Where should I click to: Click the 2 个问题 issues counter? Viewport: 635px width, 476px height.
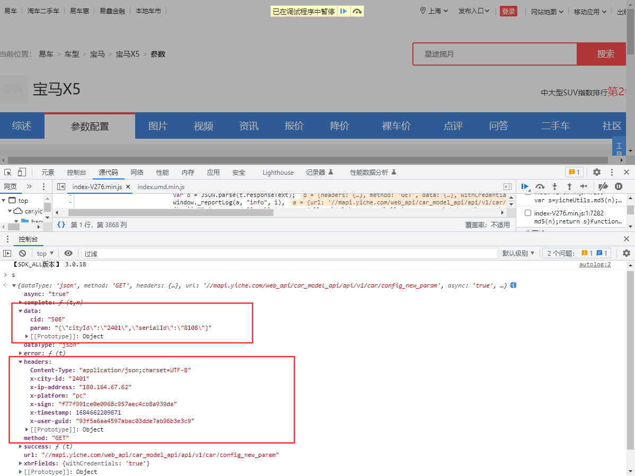tap(577, 253)
